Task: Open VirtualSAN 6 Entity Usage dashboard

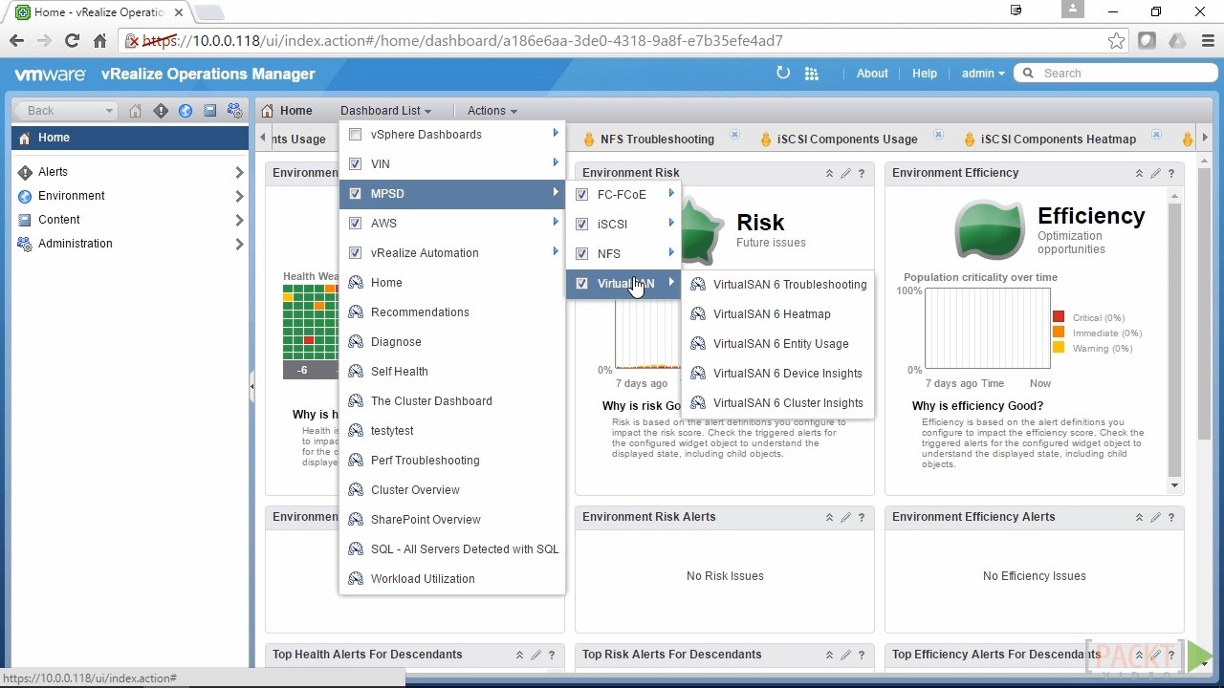Action: [x=777, y=344]
